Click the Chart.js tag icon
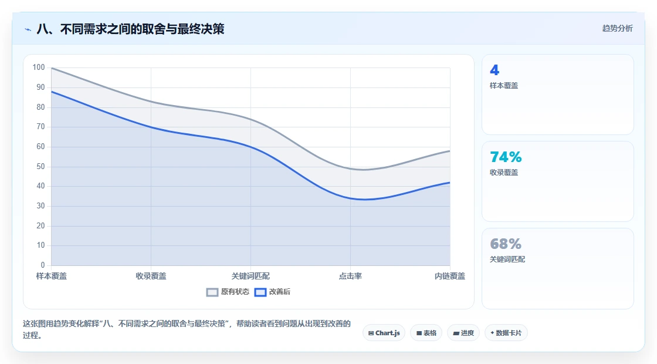This screenshot has height=364, width=657. coord(371,333)
